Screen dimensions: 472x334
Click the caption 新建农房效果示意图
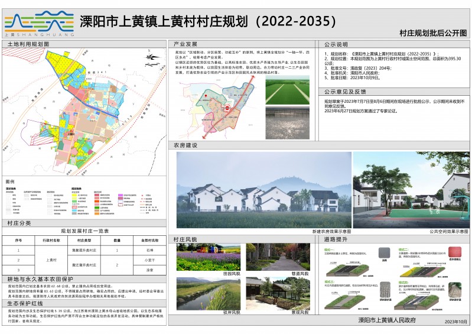331,231
